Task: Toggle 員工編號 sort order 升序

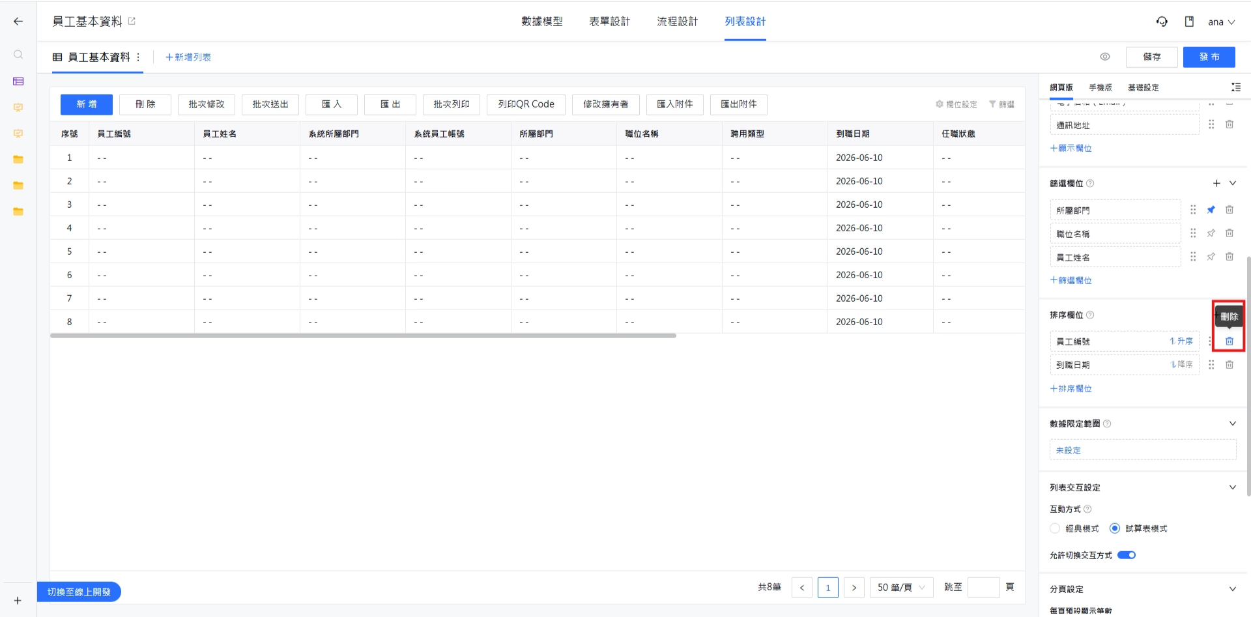Action: pos(1181,341)
